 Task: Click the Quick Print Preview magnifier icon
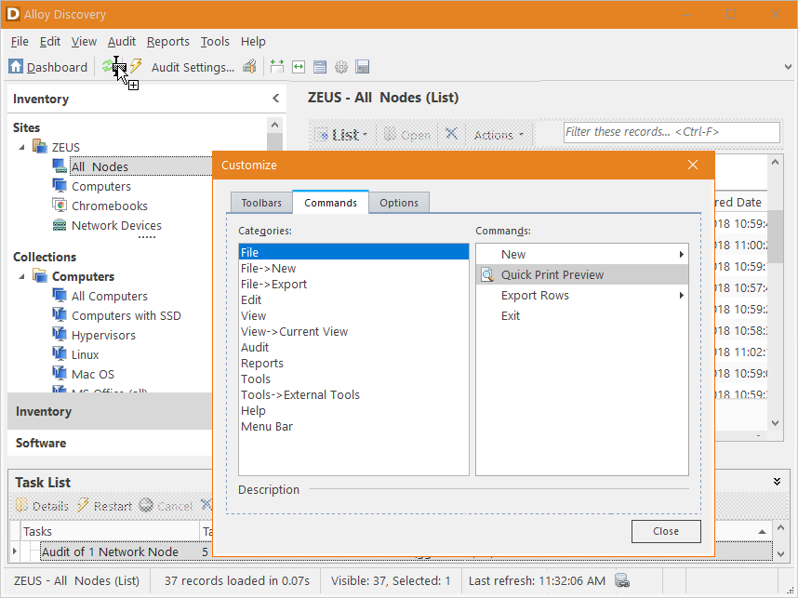coord(487,274)
